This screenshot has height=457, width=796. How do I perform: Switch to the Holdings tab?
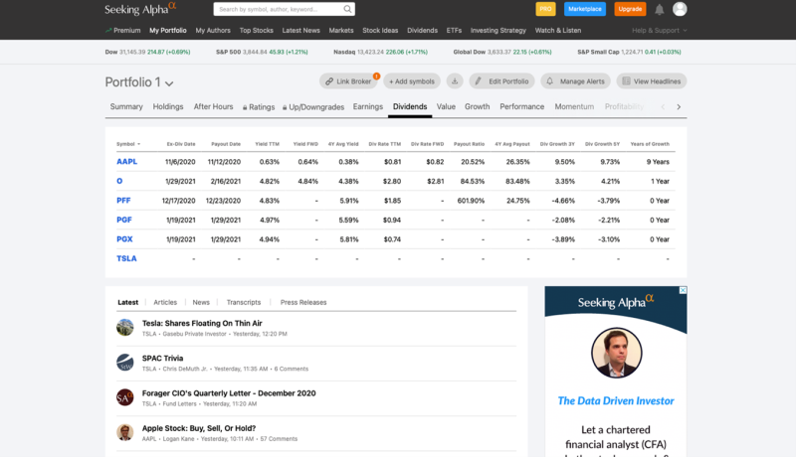168,107
